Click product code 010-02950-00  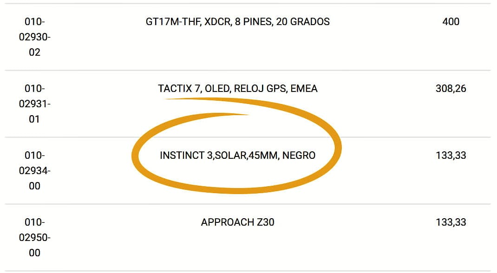pyautogui.click(x=35, y=237)
